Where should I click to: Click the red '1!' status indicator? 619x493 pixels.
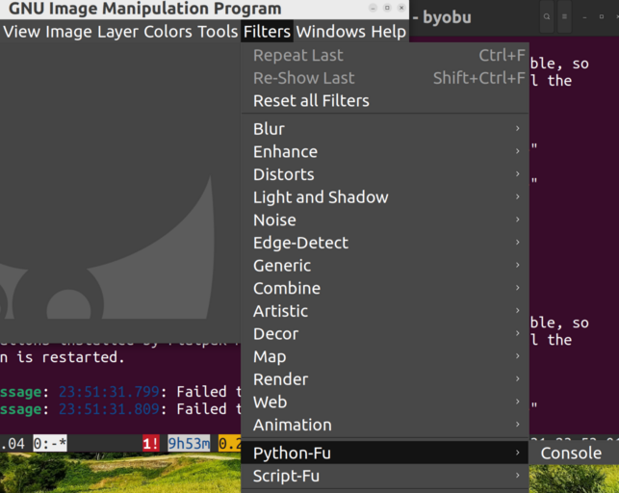151,444
